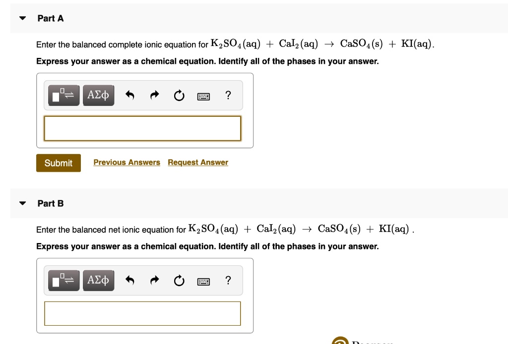Collapse the Part B section
The height and width of the screenshot is (344, 508).
point(22,203)
